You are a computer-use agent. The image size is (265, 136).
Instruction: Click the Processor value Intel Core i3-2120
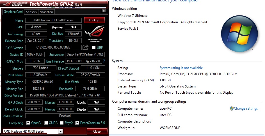point(198,74)
